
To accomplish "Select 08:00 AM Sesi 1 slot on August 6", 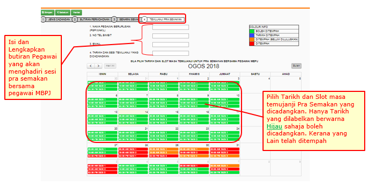I will pyautogui.click(x=102, y=99).
